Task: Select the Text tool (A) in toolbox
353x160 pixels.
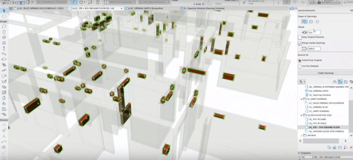Action: (x=4, y=136)
